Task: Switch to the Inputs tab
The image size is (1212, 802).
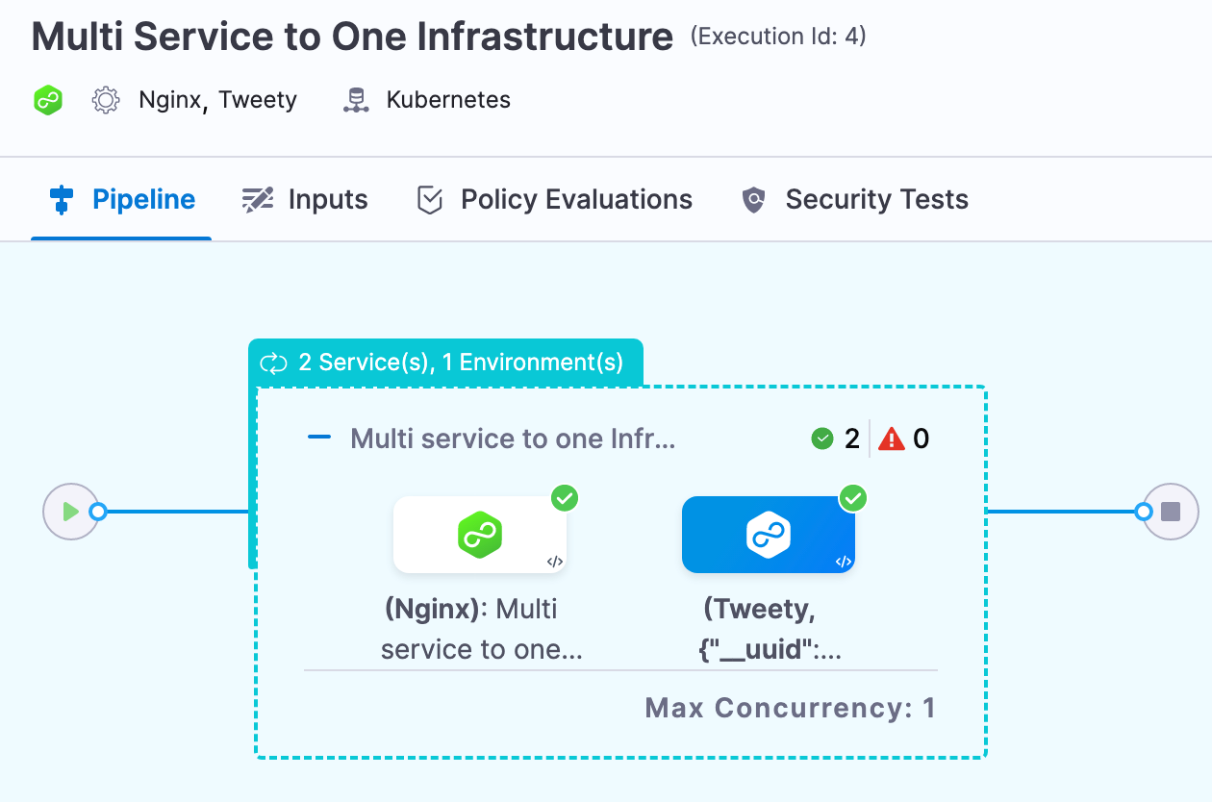Action: coord(305,200)
